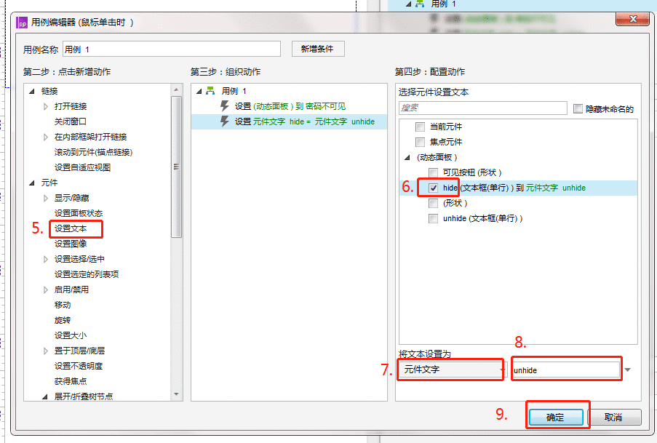Select the 关闭窗口 action

tap(70, 121)
